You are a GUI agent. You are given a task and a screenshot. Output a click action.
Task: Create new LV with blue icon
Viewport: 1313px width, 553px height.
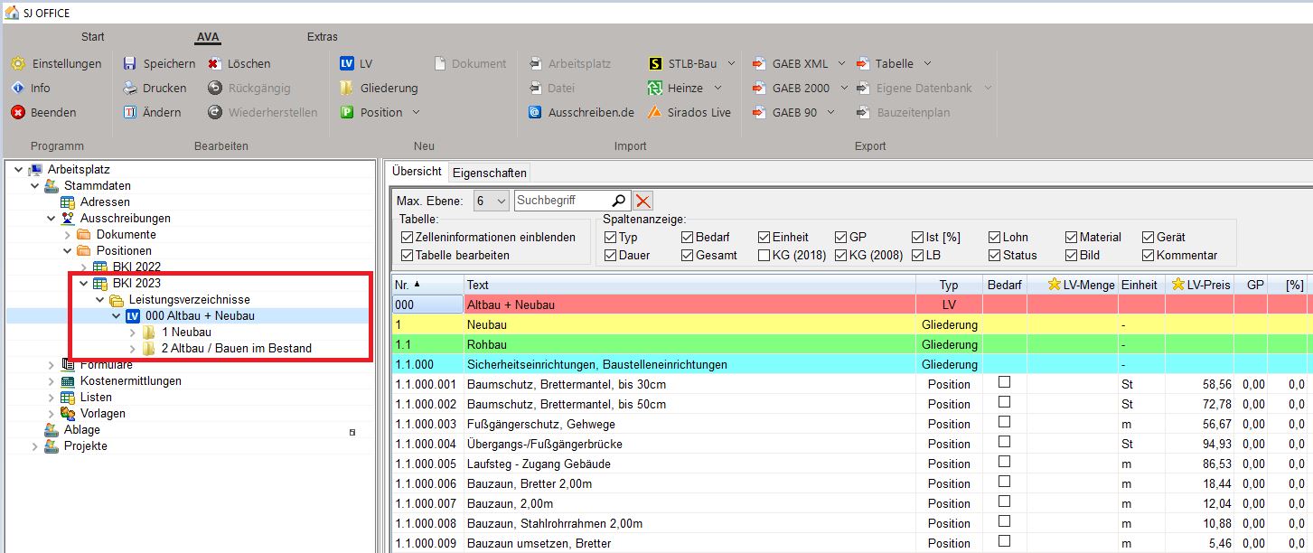coord(346,63)
